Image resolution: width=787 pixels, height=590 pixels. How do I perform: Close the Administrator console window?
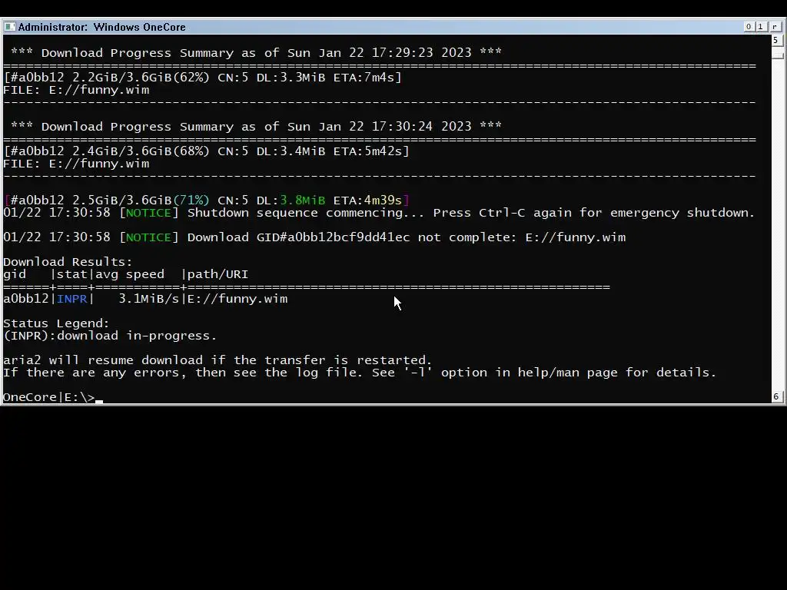775,27
